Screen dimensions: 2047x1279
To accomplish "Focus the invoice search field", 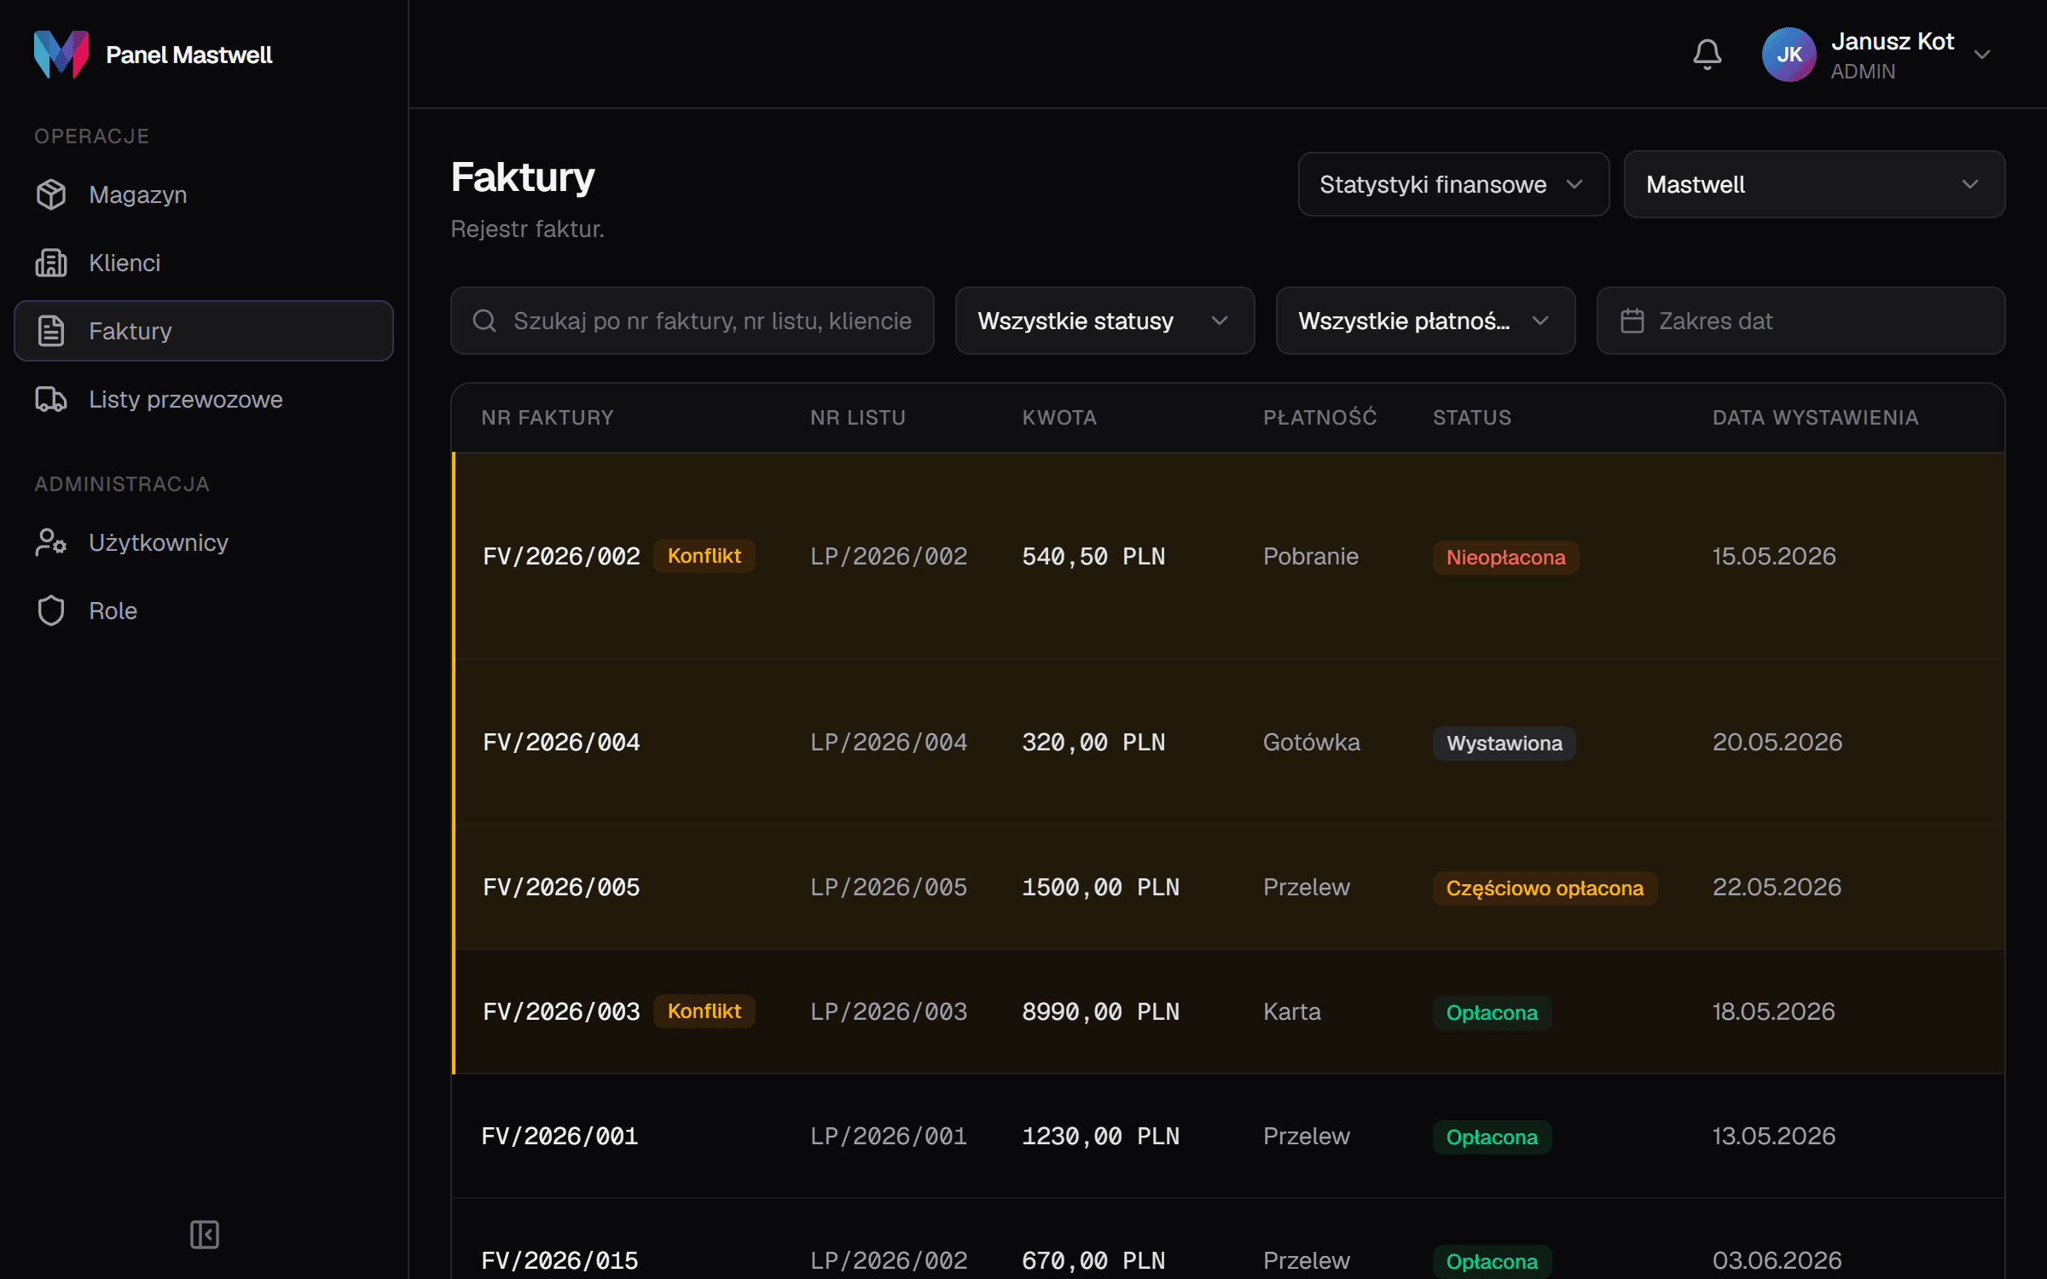I will [x=692, y=321].
